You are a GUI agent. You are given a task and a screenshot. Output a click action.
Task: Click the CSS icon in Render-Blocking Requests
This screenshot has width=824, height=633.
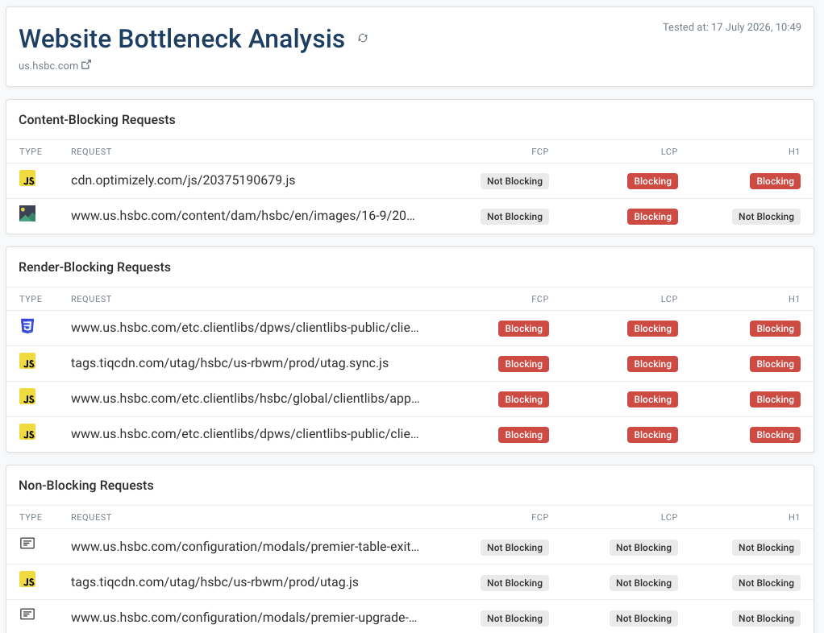[27, 326]
